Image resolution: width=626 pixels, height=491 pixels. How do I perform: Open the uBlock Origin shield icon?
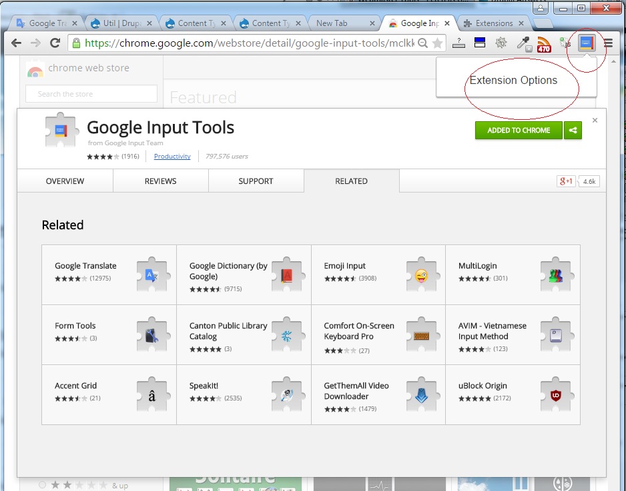(556, 395)
